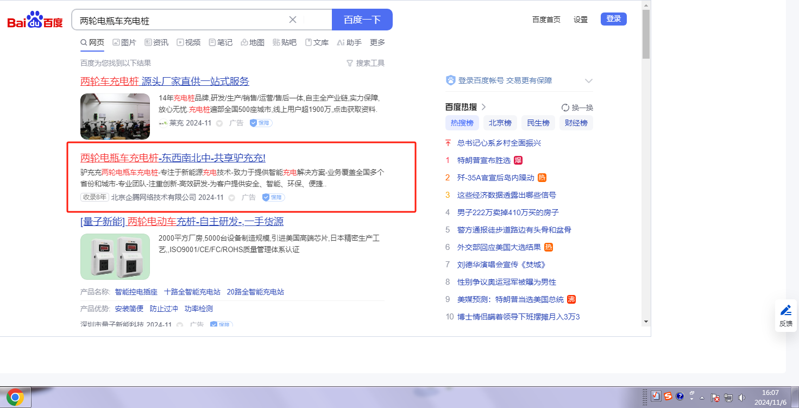Open Chrome from the taskbar
799x408 pixels.
click(15, 398)
